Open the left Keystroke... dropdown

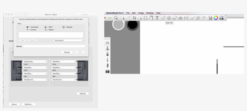pyautogui.click(x=35, y=61)
